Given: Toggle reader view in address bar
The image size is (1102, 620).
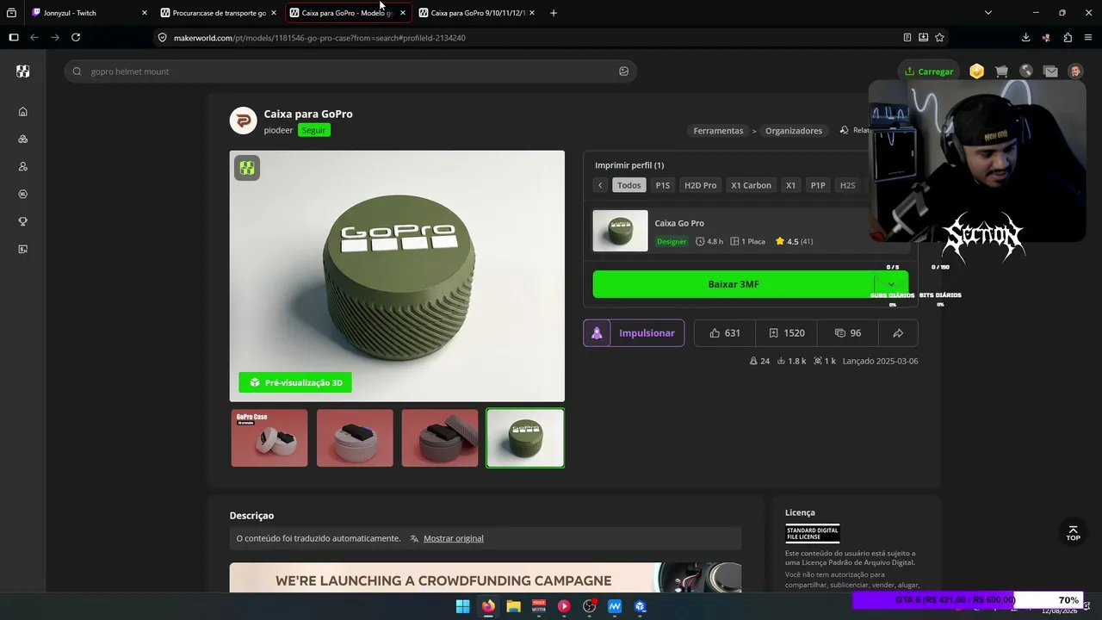Looking at the screenshot, I should click(x=907, y=37).
